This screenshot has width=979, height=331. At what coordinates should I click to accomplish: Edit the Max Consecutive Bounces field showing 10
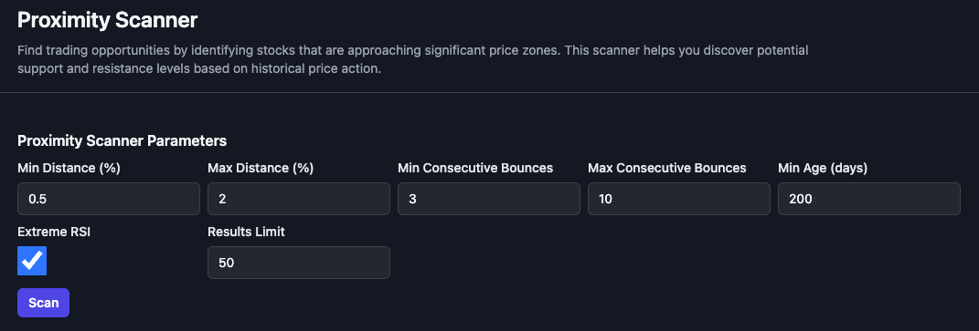tap(678, 199)
